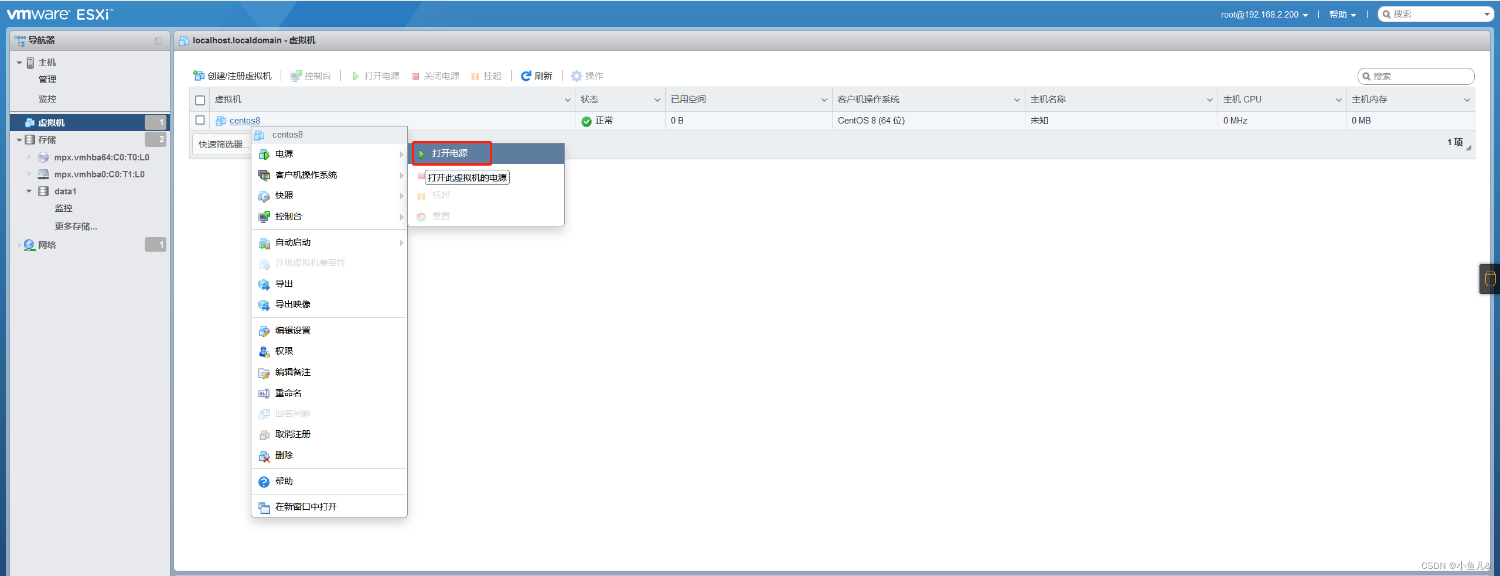Screen dimensions: 1500x576
Task: Click the Create/Register VM icon
Action: coord(199,76)
